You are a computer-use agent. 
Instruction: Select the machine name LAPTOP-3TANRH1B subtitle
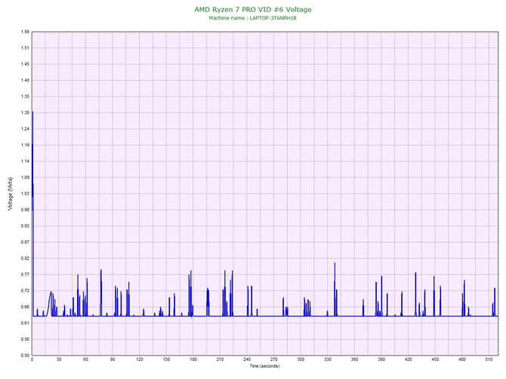pyautogui.click(x=252, y=17)
